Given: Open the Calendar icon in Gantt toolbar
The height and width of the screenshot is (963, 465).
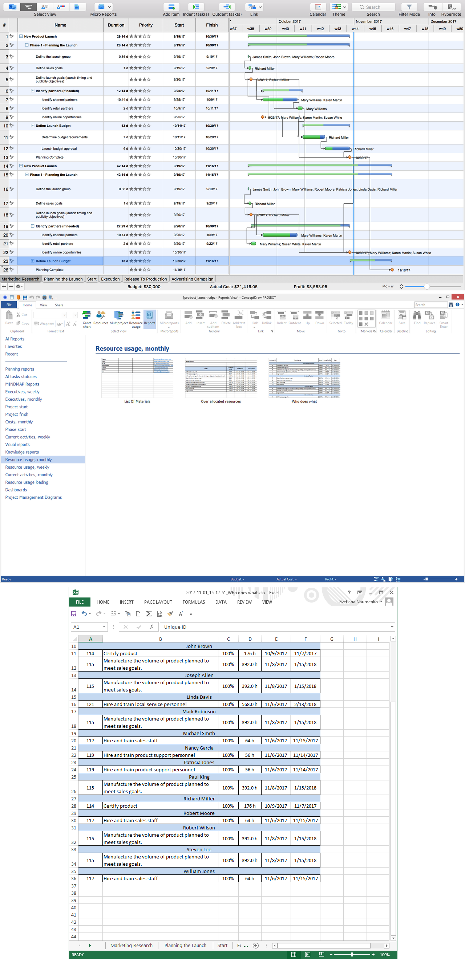Looking at the screenshot, I should 318,7.
